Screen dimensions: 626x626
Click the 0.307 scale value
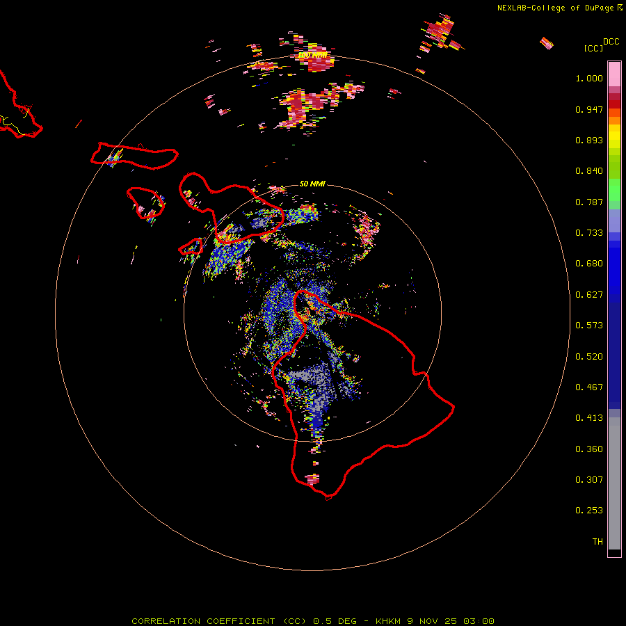coord(589,480)
